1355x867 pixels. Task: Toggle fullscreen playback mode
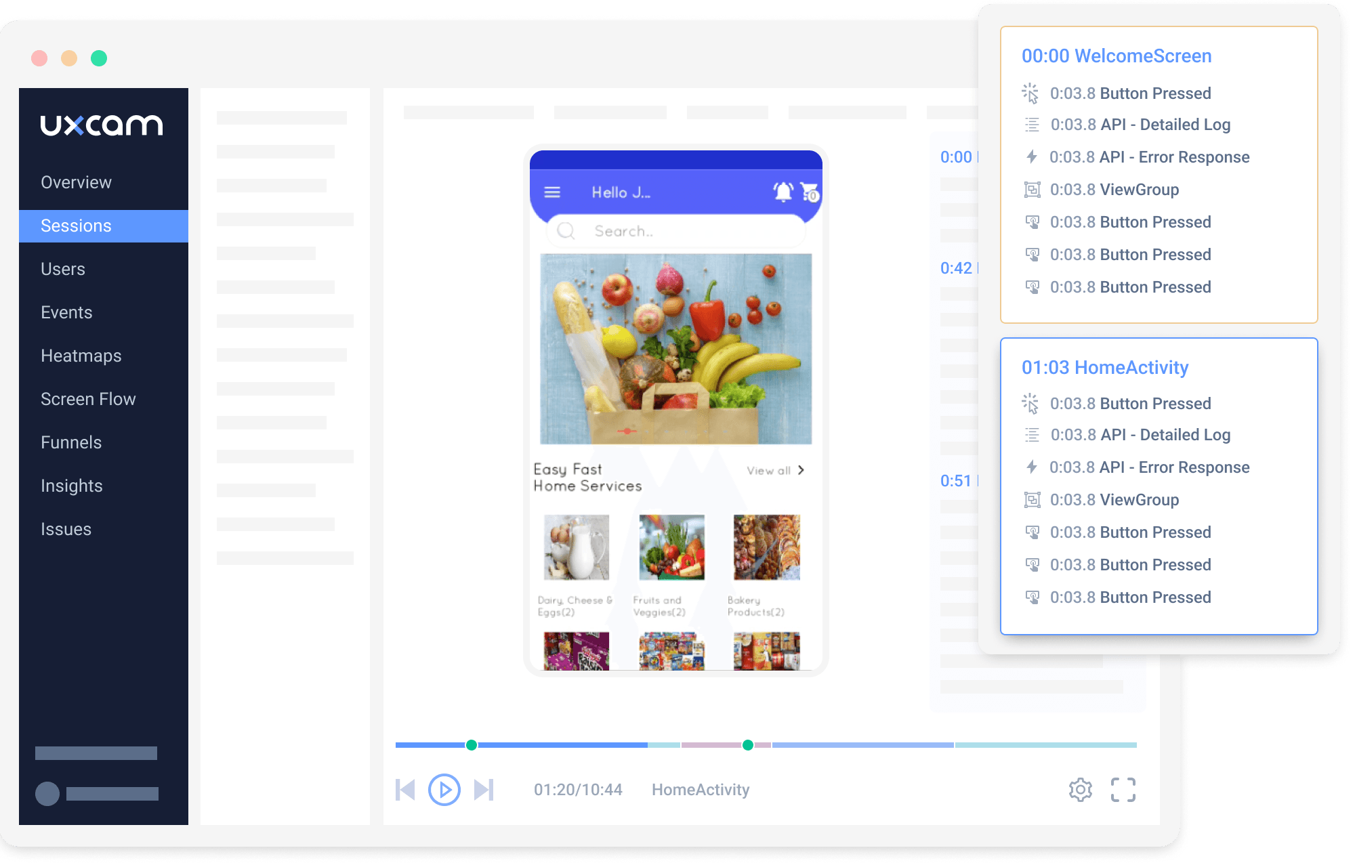1123,789
